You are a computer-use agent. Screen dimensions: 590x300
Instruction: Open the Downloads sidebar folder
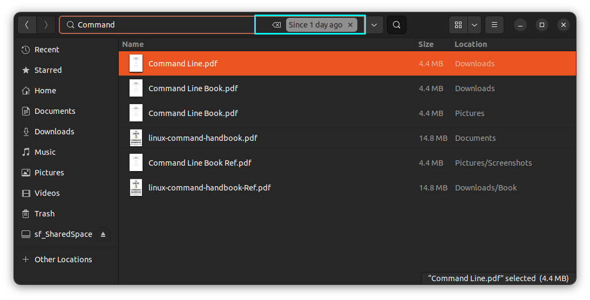click(54, 132)
